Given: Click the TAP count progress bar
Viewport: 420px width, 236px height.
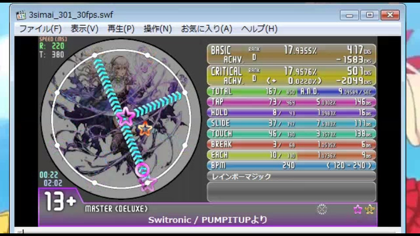Looking at the screenshot, I should [291, 102].
